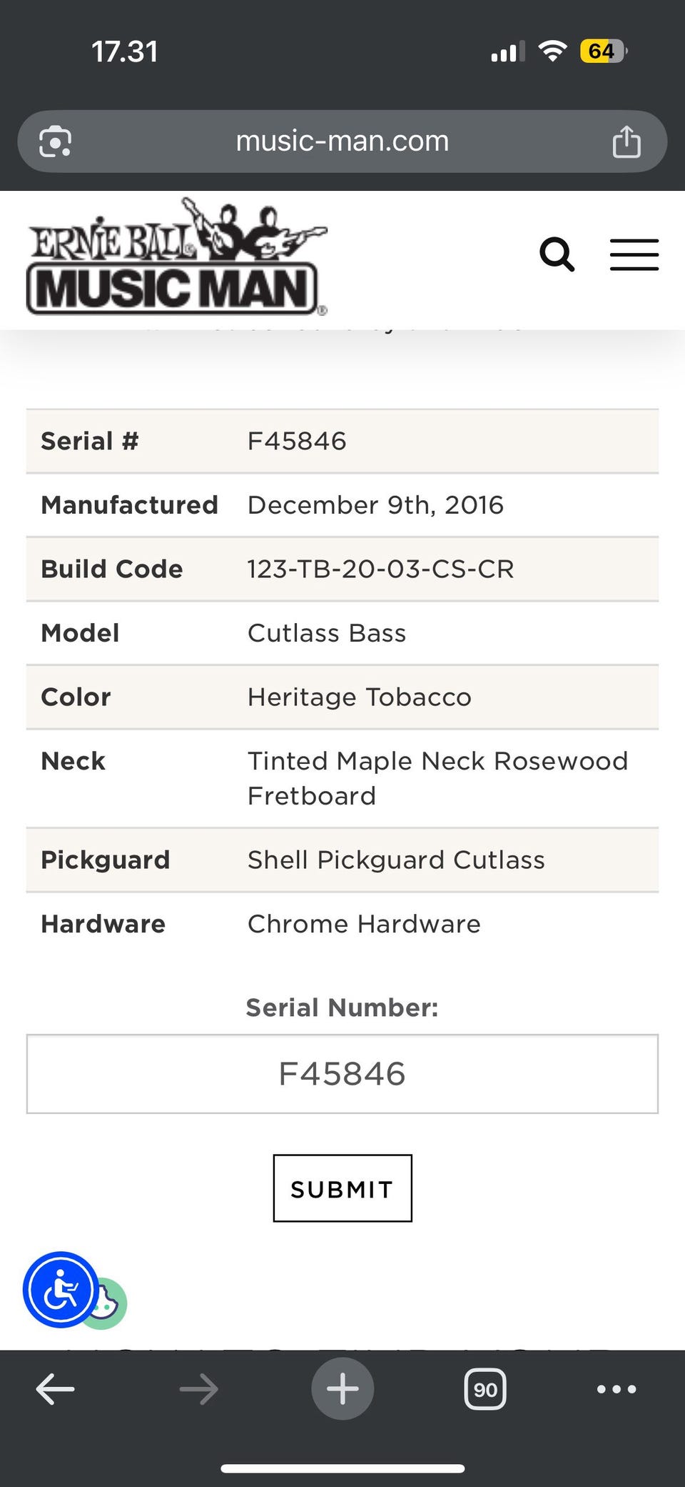The image size is (685, 1487).
Task: Tap the forward arrow in browser toolbar
Action: (199, 1389)
